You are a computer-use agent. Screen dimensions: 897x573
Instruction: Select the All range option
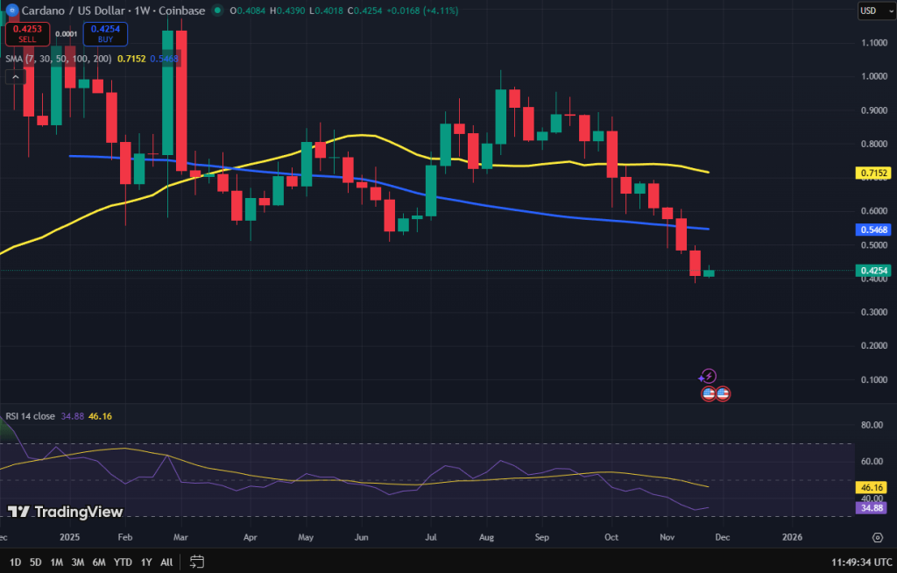point(166,562)
